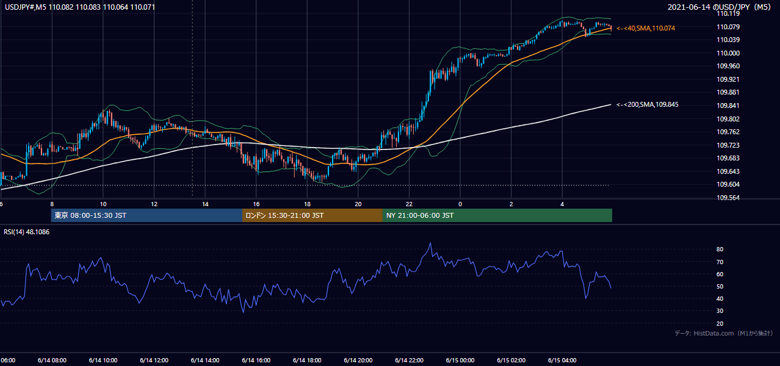Click hour label 16 under the price chart
Image resolution: width=780 pixels, height=366 pixels.
click(x=256, y=204)
